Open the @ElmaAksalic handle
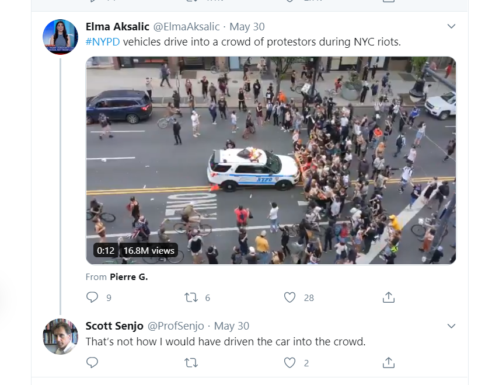Screen dimensions: 485x385 click(187, 27)
